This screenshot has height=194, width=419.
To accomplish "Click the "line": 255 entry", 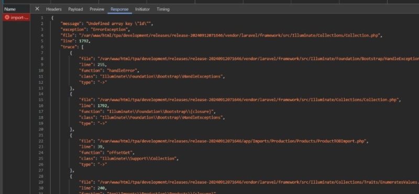I will point(93,64).
